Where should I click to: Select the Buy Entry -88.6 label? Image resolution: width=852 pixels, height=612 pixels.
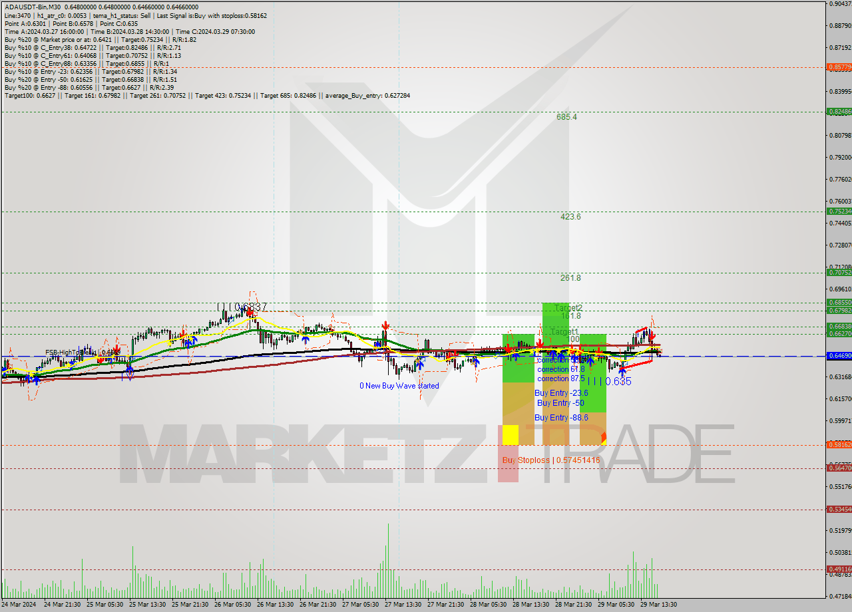coord(561,418)
